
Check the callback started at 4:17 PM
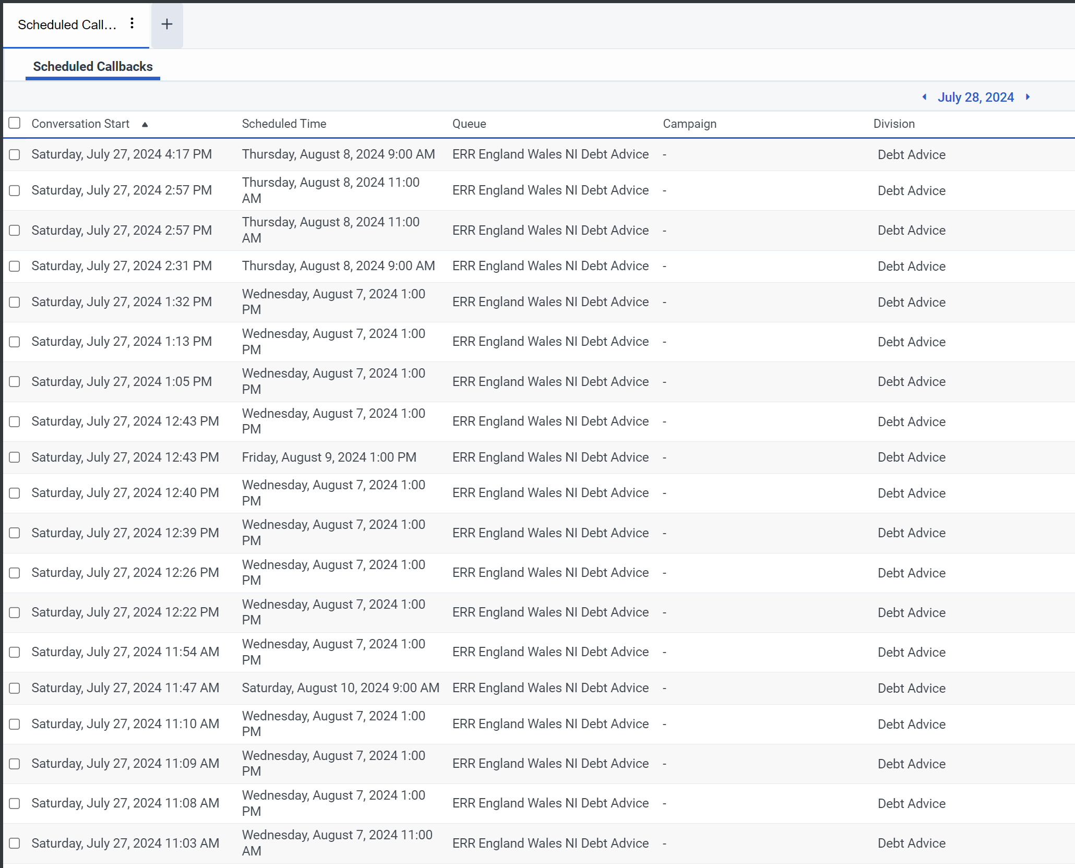pyautogui.click(x=15, y=154)
